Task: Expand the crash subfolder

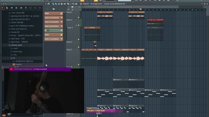Action: click(x=14, y=48)
